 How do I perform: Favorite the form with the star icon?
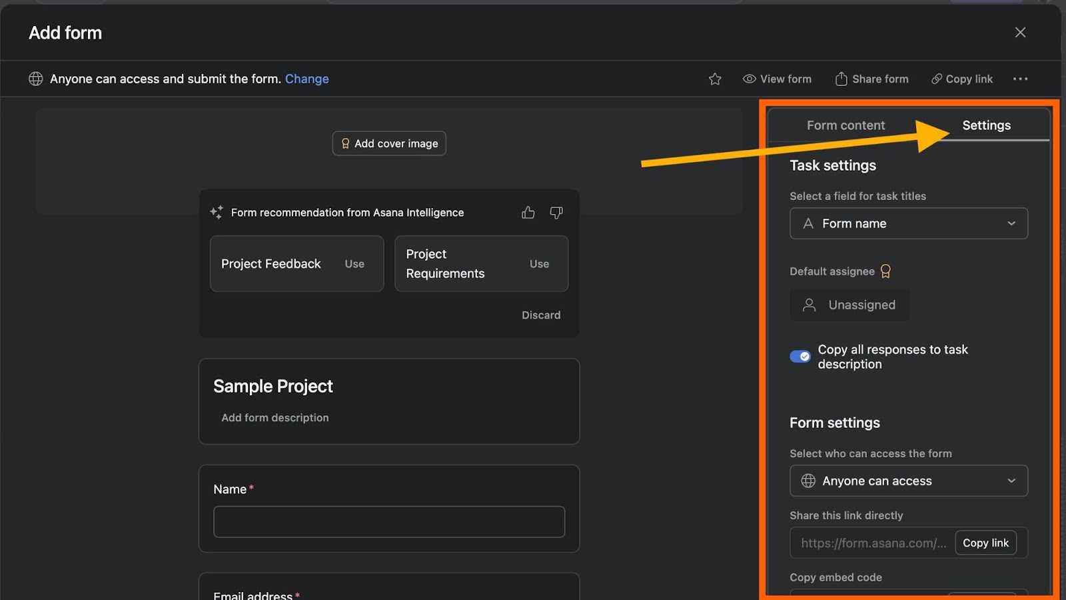(715, 79)
